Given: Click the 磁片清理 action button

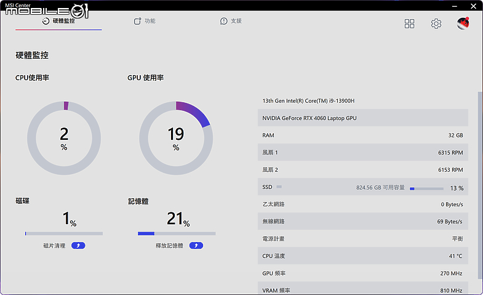Looking at the screenshot, I should pyautogui.click(x=78, y=245).
